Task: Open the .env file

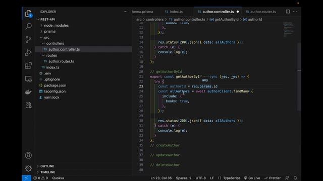Action: pos(83,73)
